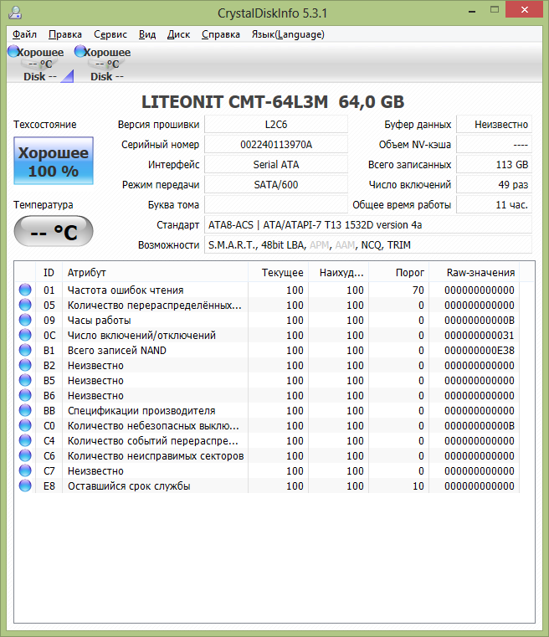The image size is (549, 637).
Task: Select row Часы работы
Action: click(x=267, y=320)
